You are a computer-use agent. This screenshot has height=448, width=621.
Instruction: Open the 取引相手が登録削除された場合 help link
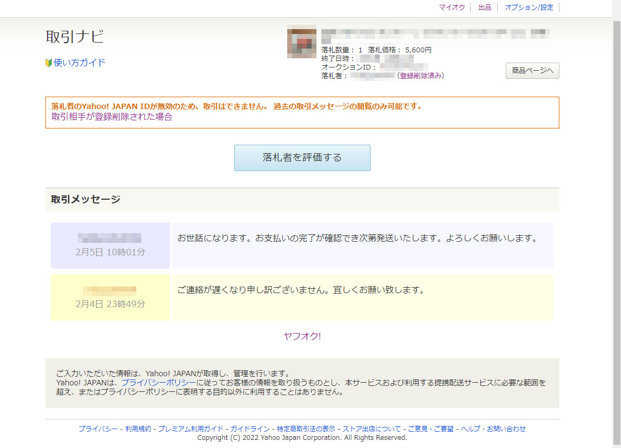(x=111, y=117)
